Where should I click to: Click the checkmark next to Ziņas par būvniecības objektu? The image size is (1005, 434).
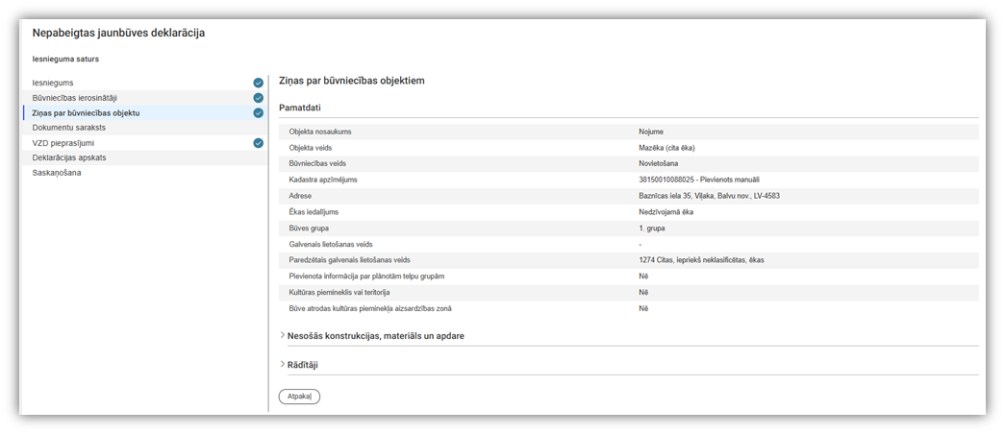258,113
